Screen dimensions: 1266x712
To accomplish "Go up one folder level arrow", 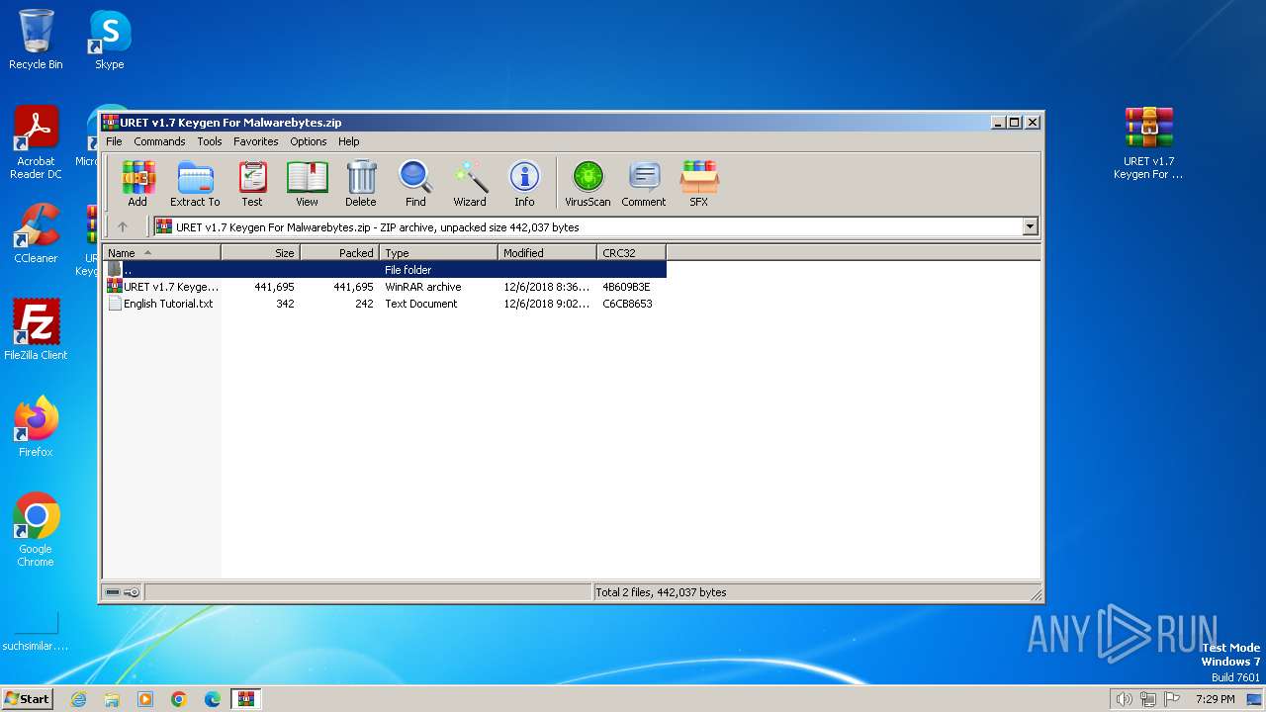I will 123,226.
